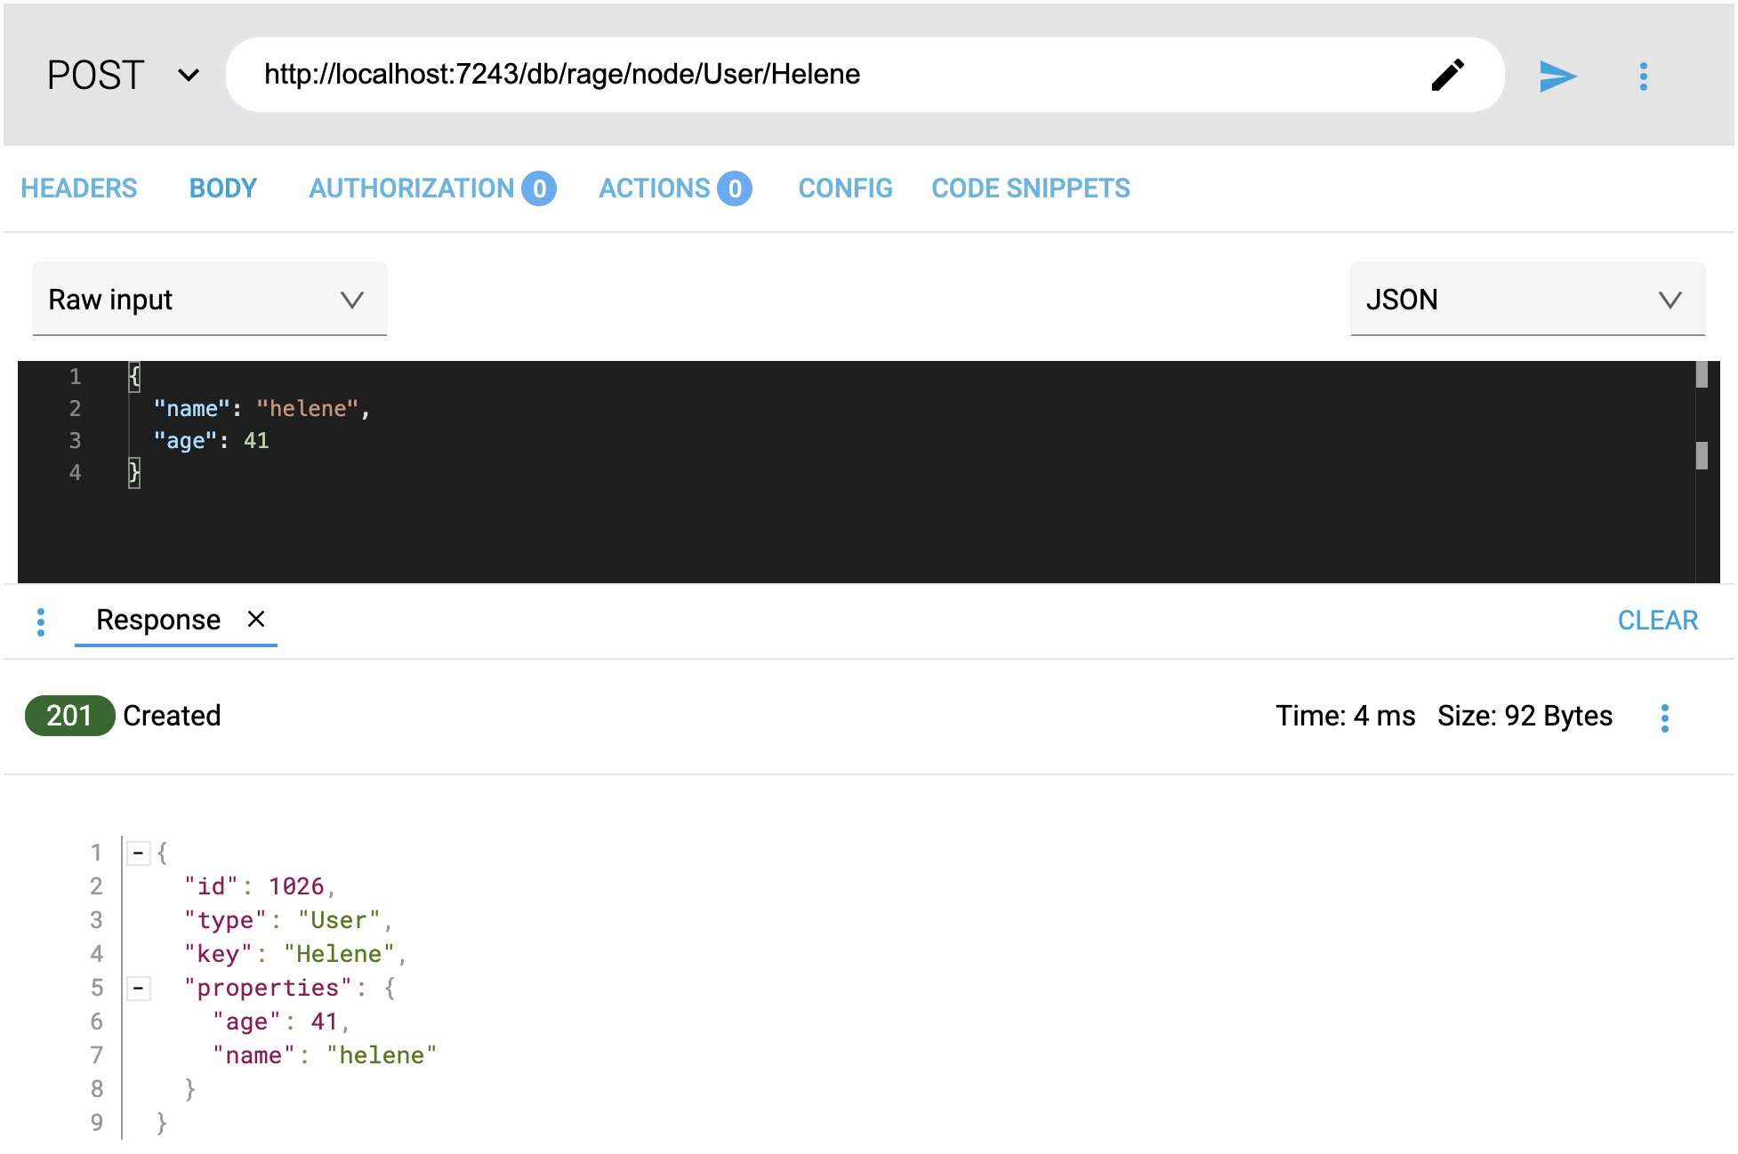Image resolution: width=1738 pixels, height=1154 pixels.
Task: Open the CODE SNIPPETS tab
Action: click(x=1030, y=188)
